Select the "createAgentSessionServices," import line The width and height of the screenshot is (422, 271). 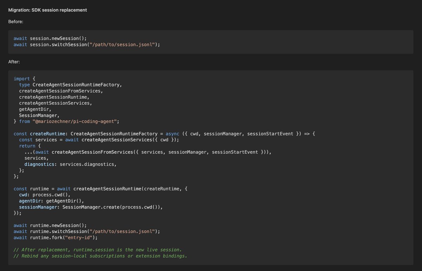(56, 103)
